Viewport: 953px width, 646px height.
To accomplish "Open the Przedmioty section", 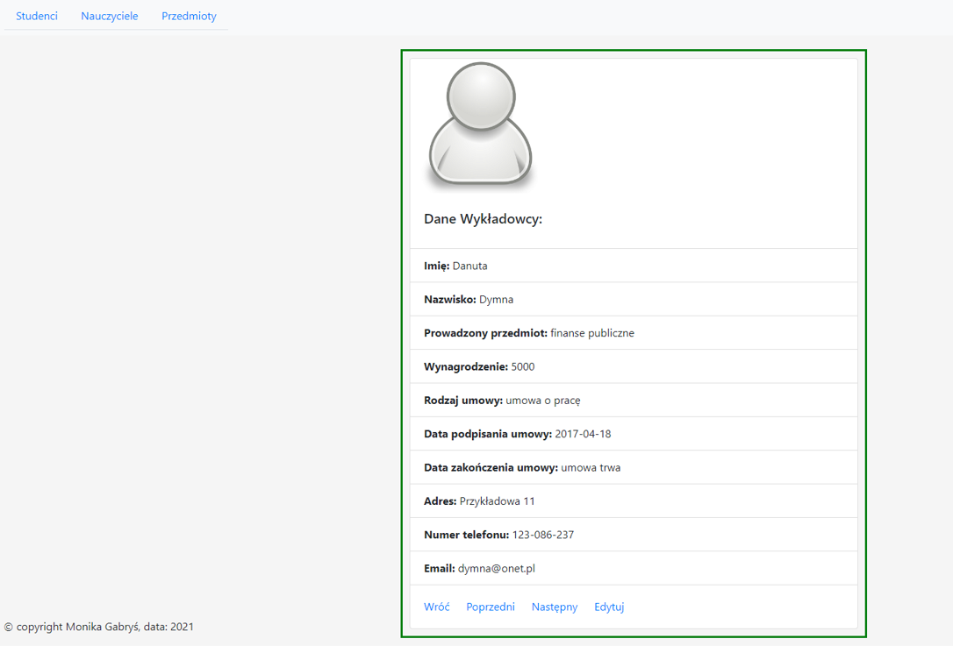I will 189,16.
